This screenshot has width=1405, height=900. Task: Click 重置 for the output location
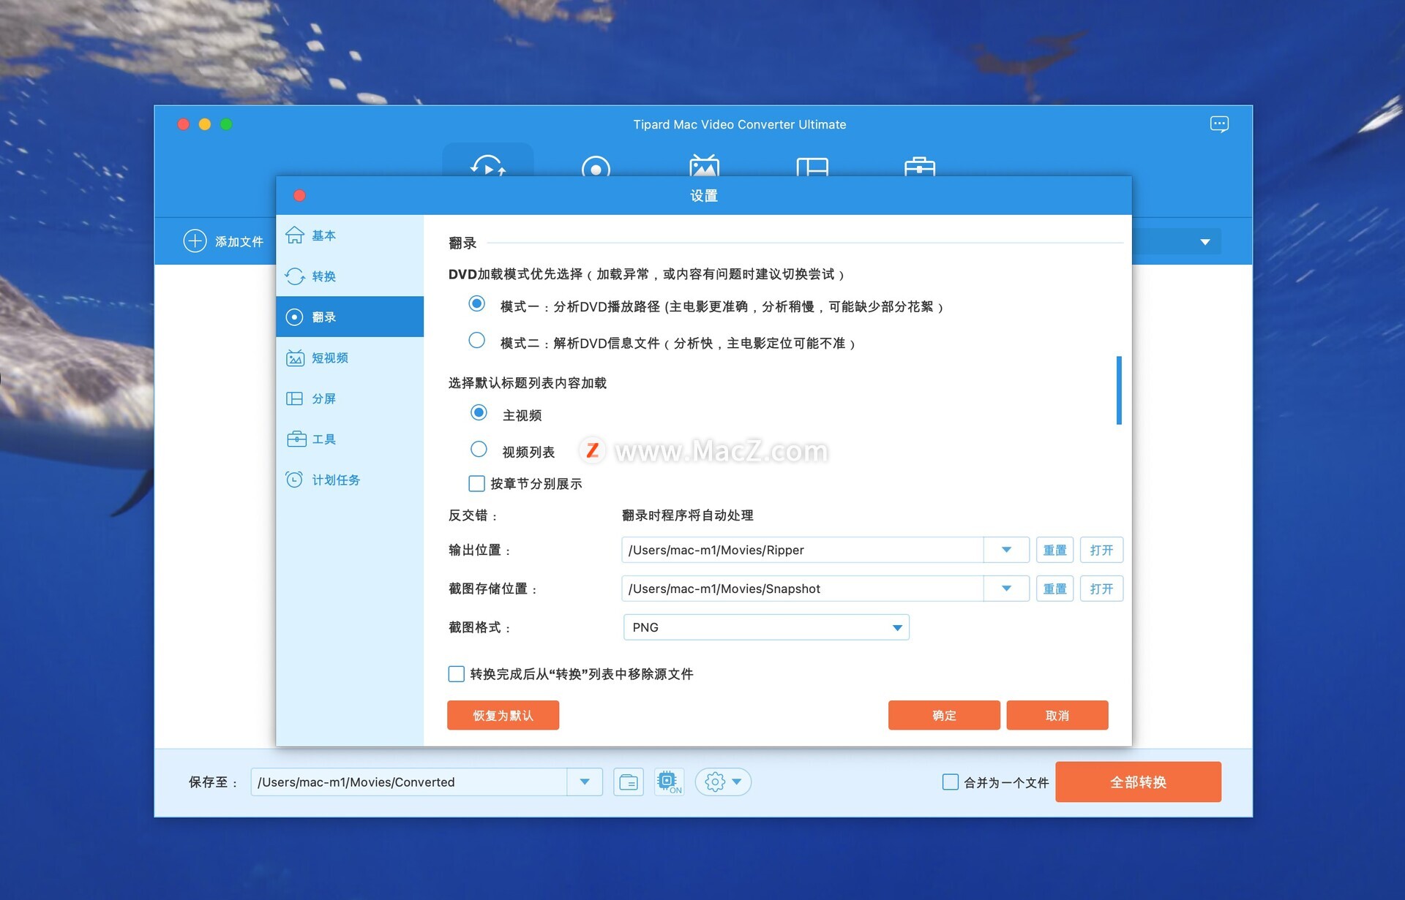click(1054, 550)
